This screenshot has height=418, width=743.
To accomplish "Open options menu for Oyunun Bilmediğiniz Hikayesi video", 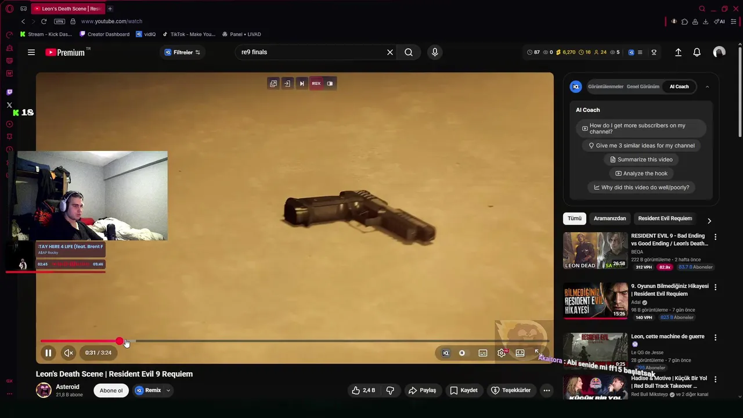I will coord(715,287).
